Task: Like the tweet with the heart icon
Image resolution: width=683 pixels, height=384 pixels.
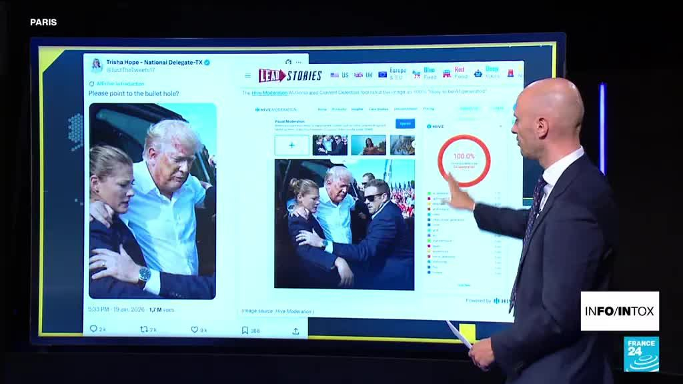Action: 195,329
